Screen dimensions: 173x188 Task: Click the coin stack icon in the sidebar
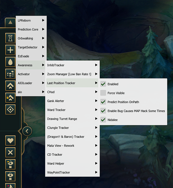click(x=10, y=74)
